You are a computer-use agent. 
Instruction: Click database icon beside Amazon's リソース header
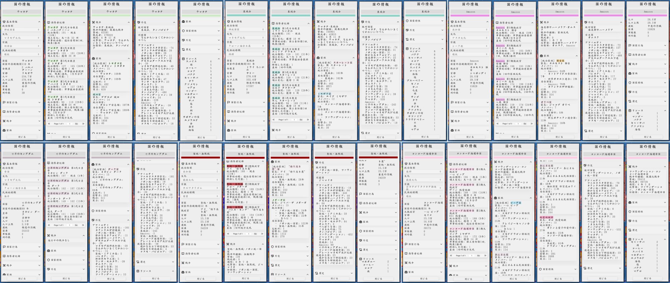point(630,111)
